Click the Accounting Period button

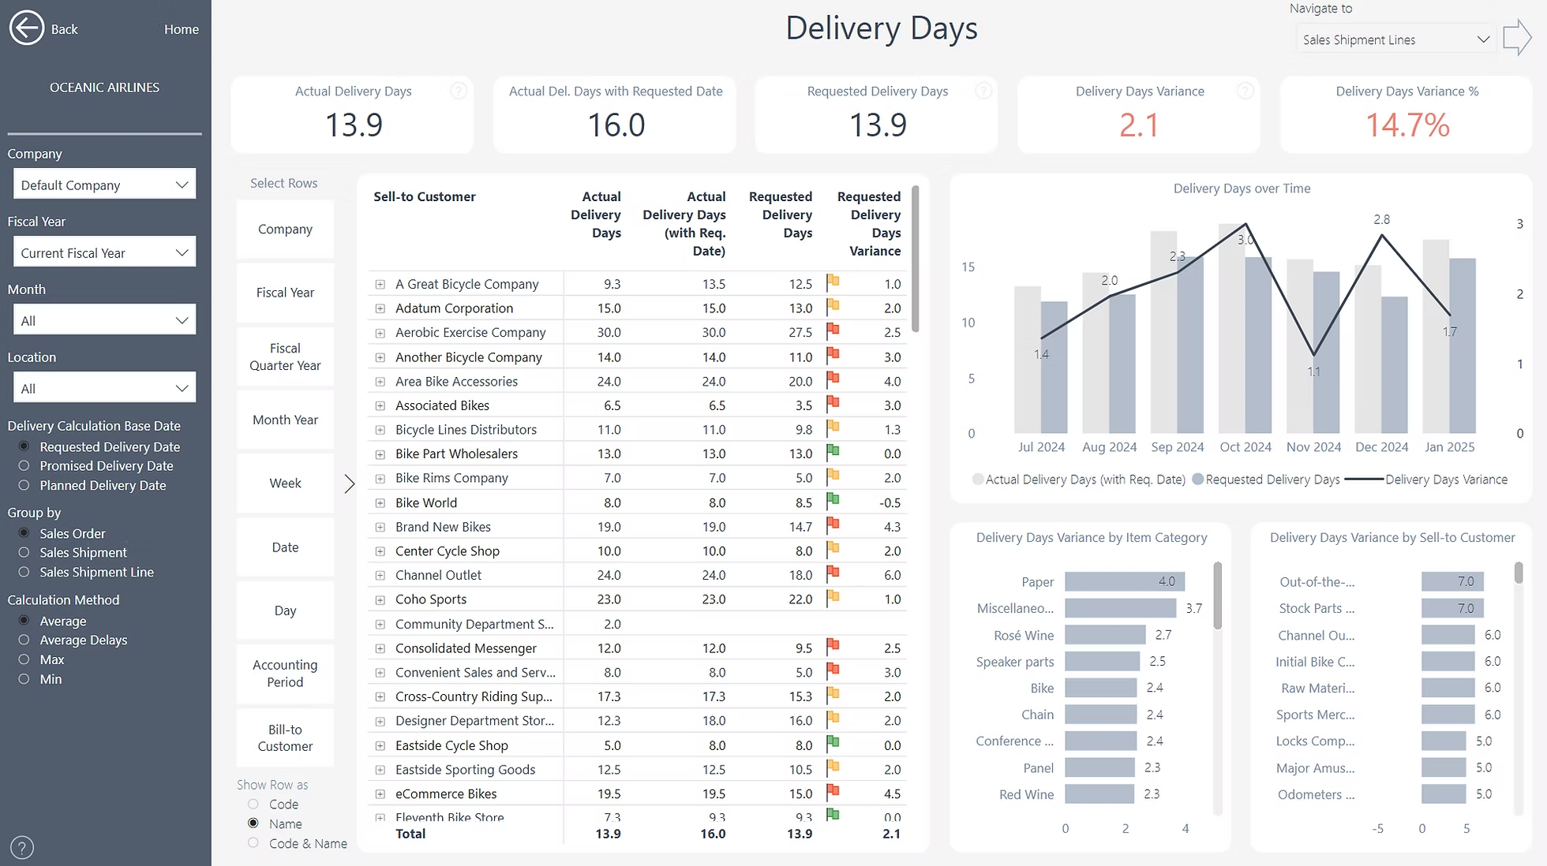point(284,673)
